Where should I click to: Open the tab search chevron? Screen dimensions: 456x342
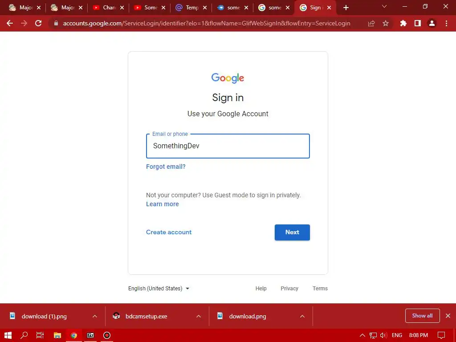click(x=384, y=6)
